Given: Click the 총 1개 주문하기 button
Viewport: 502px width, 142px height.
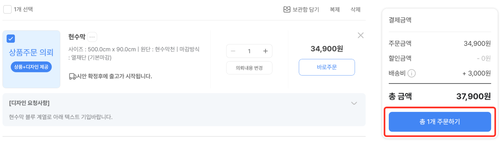Looking at the screenshot, I should 439,122.
